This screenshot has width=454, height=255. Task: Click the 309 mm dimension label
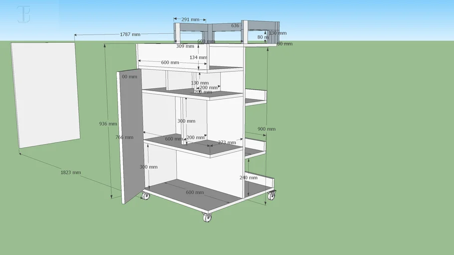(x=185, y=46)
